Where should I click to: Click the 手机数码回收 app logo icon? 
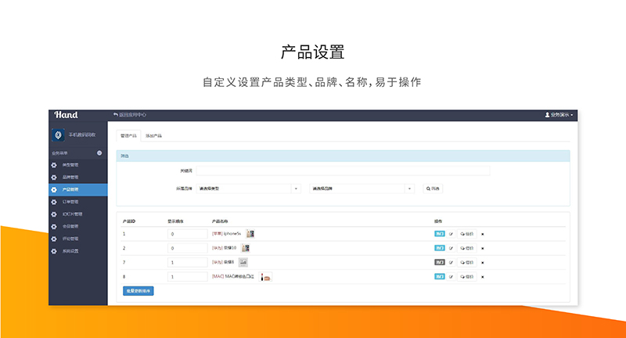click(x=58, y=135)
